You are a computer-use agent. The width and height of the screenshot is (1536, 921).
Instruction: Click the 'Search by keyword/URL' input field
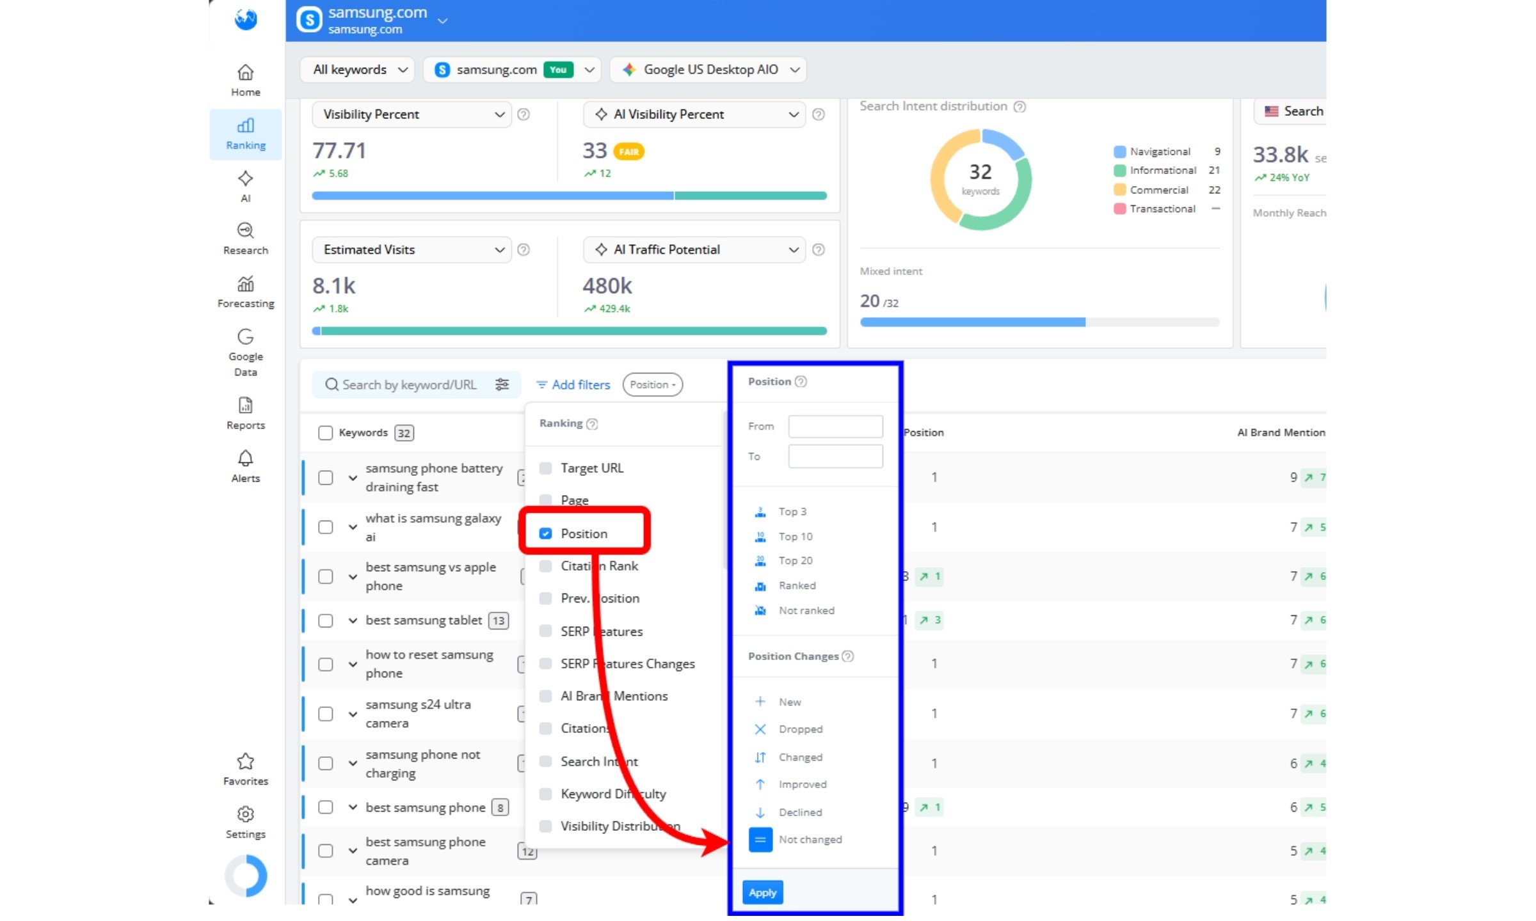point(406,384)
